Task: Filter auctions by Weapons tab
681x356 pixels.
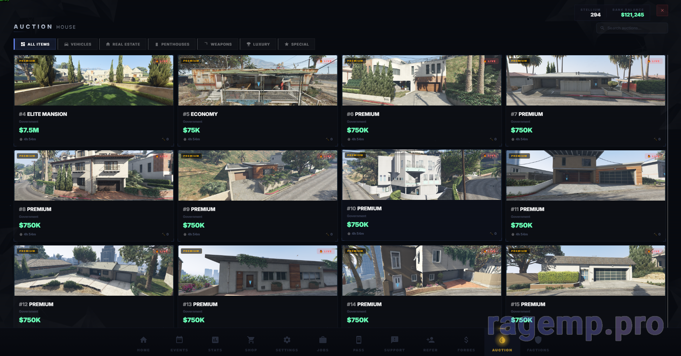Action: tap(218, 44)
